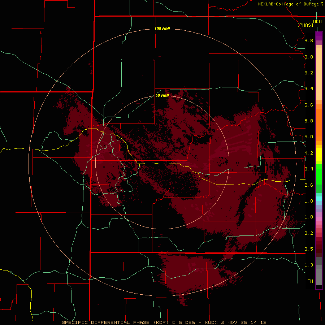The height and width of the screenshot is (325, 325).
Task: Pick the pink segment of the color bar
Action: (319, 219)
